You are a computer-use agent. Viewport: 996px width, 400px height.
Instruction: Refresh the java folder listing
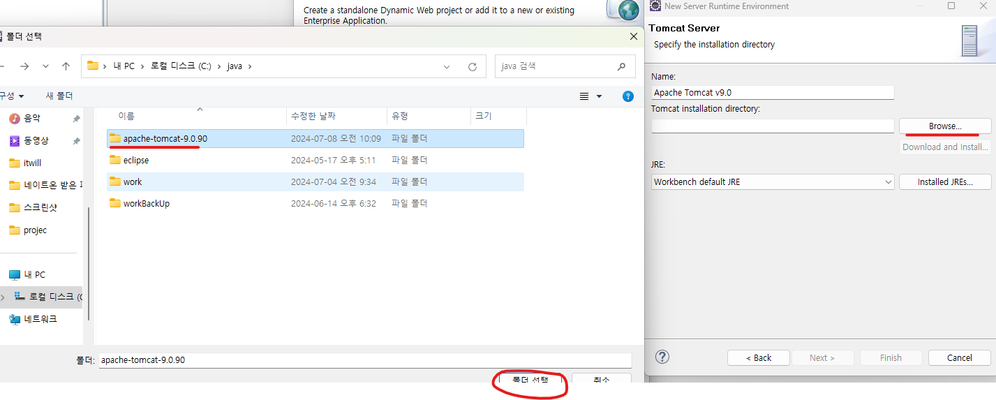click(473, 67)
